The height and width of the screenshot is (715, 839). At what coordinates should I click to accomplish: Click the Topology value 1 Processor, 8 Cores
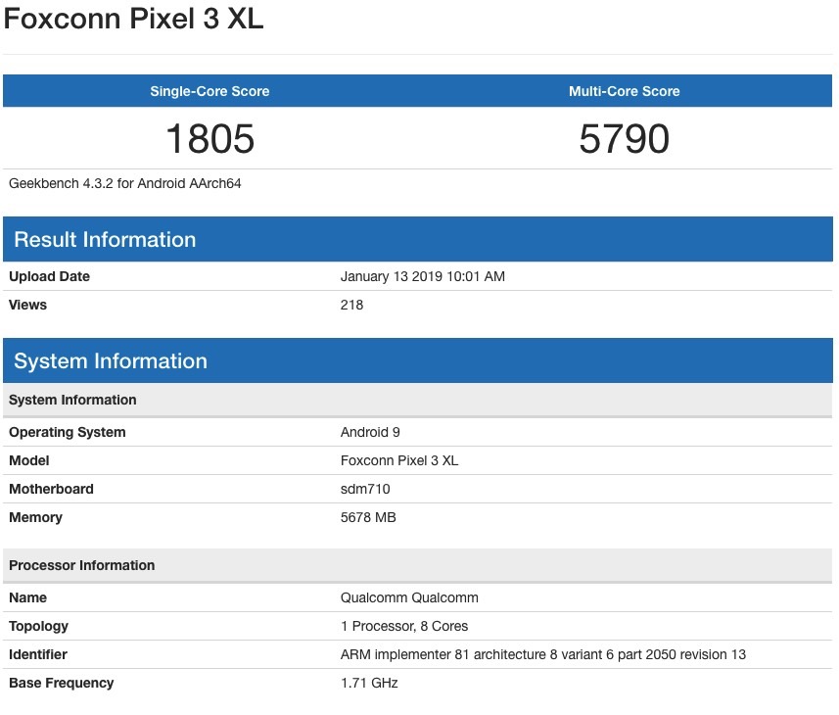(x=404, y=626)
